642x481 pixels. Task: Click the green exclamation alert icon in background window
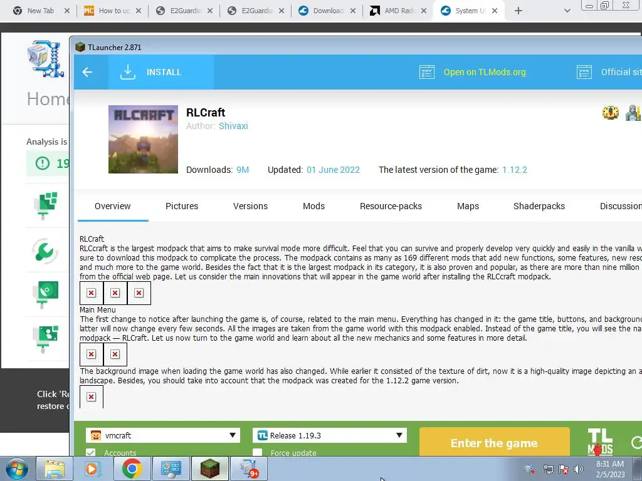pyautogui.click(x=42, y=163)
